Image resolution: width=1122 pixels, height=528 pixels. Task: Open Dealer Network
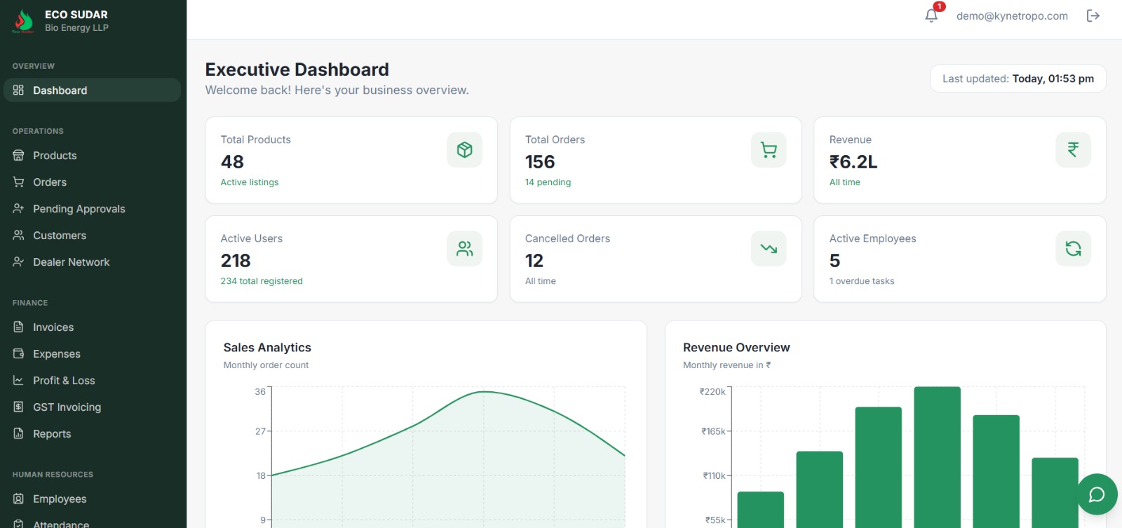pyautogui.click(x=92, y=262)
